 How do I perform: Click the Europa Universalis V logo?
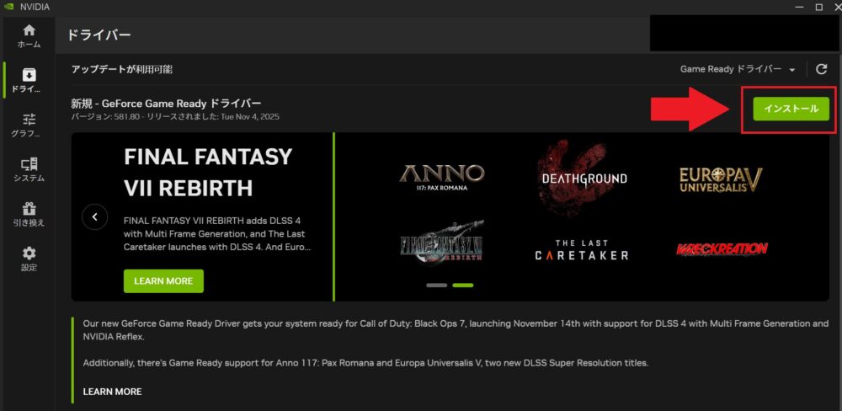(x=722, y=180)
